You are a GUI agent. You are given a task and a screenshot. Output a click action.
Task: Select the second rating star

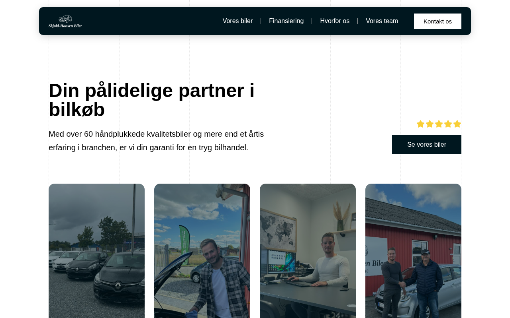(x=430, y=124)
